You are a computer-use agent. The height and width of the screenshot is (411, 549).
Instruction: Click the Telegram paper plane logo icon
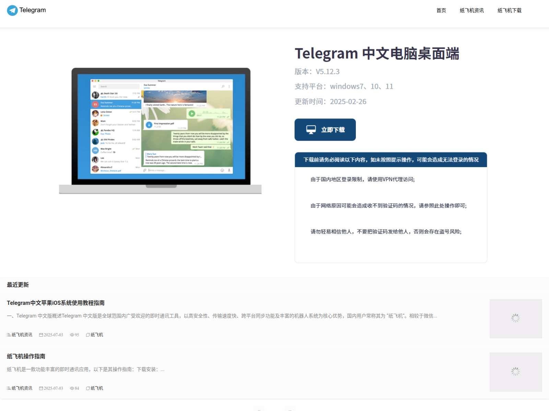12,10
